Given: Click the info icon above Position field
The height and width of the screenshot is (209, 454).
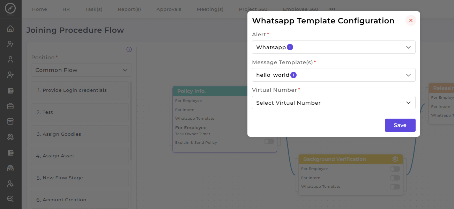Looking at the screenshot, I should (x=129, y=50).
